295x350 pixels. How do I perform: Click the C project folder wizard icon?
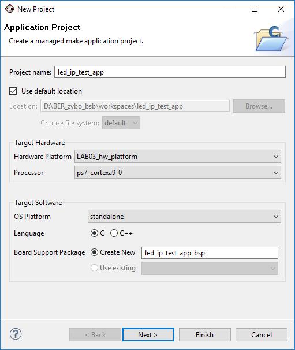[x=271, y=39]
